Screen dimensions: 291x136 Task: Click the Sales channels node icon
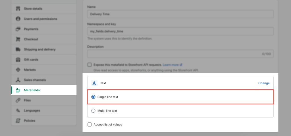(18, 80)
